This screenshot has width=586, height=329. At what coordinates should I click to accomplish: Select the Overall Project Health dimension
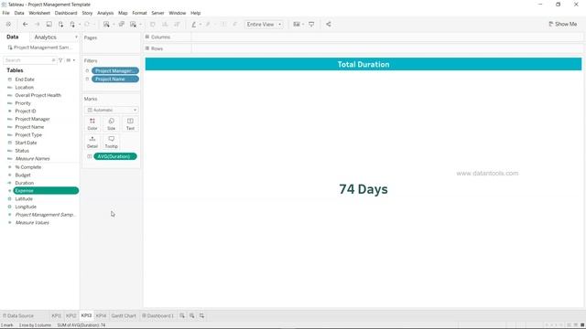(x=38, y=95)
